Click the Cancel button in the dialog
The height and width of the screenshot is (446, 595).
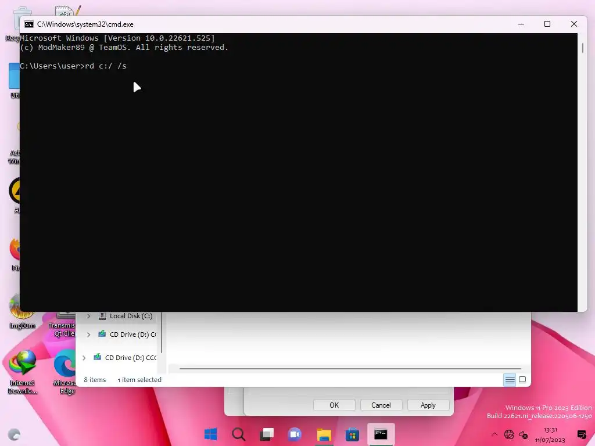pos(381,405)
